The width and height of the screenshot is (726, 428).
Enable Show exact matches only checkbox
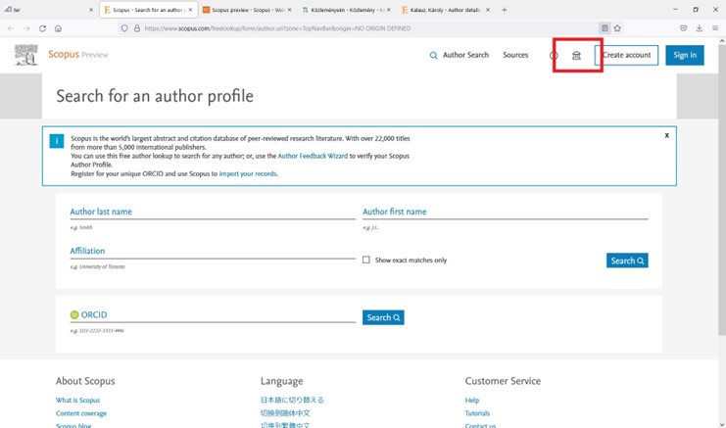366,261
